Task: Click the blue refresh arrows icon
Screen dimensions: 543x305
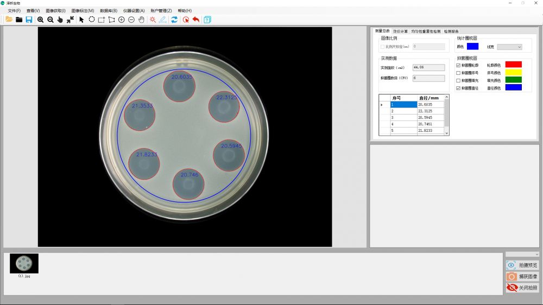Action: pos(174,20)
